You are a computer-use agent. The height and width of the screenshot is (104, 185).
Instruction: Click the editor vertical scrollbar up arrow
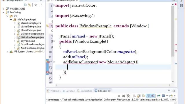[x=173, y=5]
